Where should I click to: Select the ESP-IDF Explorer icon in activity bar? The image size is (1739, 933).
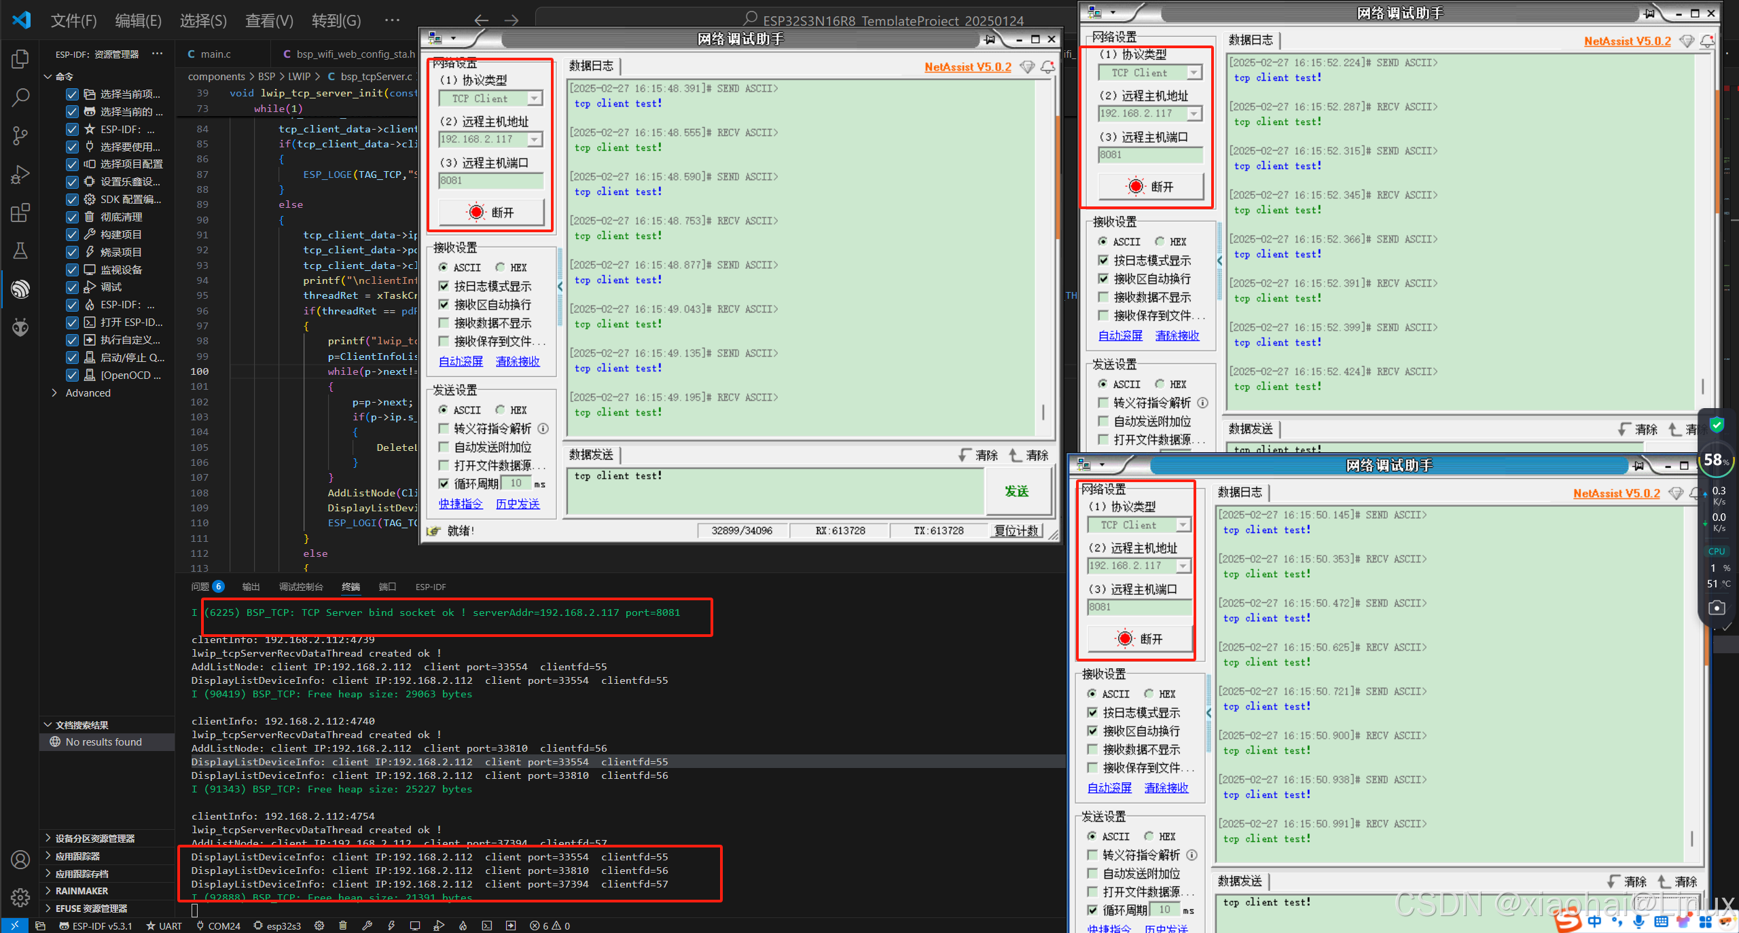click(x=20, y=289)
